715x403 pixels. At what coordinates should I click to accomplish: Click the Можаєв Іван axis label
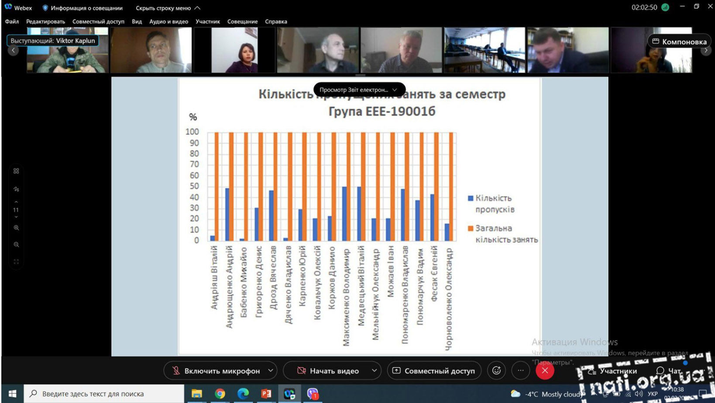click(x=391, y=271)
